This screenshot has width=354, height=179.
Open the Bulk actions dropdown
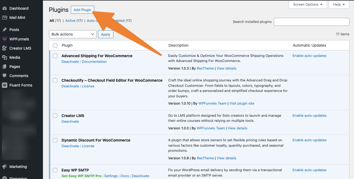(73, 34)
